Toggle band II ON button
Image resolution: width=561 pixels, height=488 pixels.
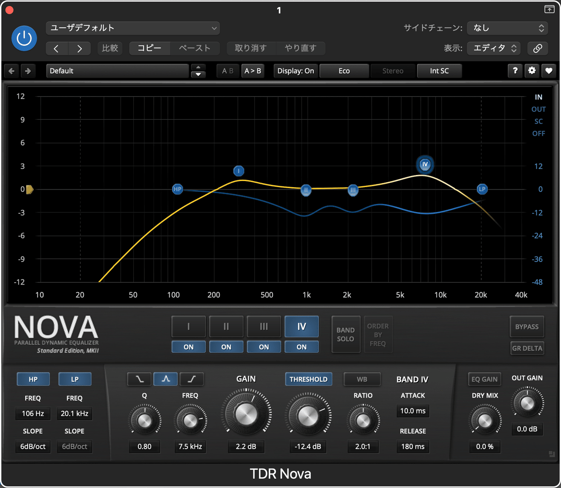(x=226, y=347)
